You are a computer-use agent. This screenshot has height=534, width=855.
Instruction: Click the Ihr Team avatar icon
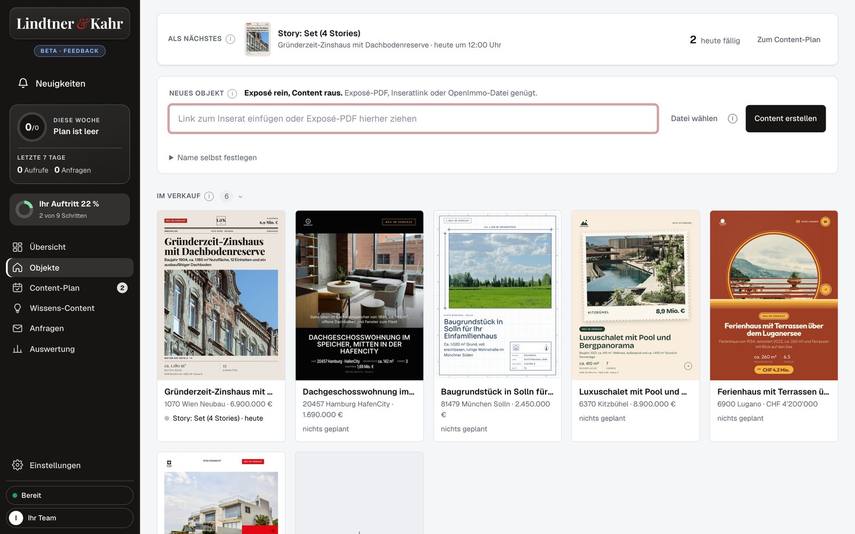(x=16, y=518)
